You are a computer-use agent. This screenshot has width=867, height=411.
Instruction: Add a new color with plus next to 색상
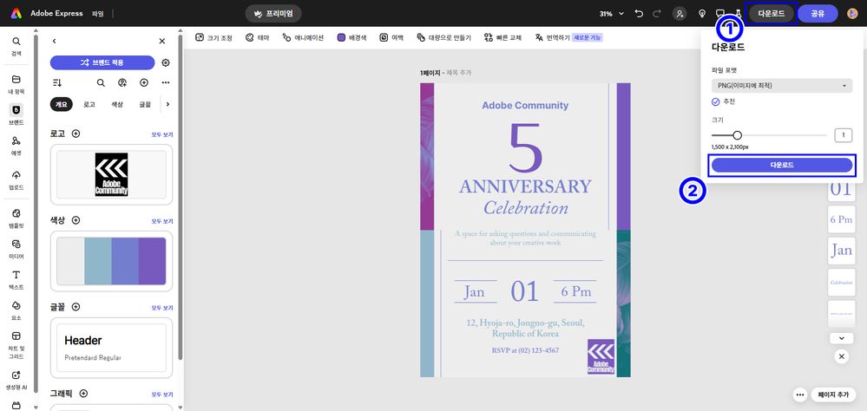point(76,220)
